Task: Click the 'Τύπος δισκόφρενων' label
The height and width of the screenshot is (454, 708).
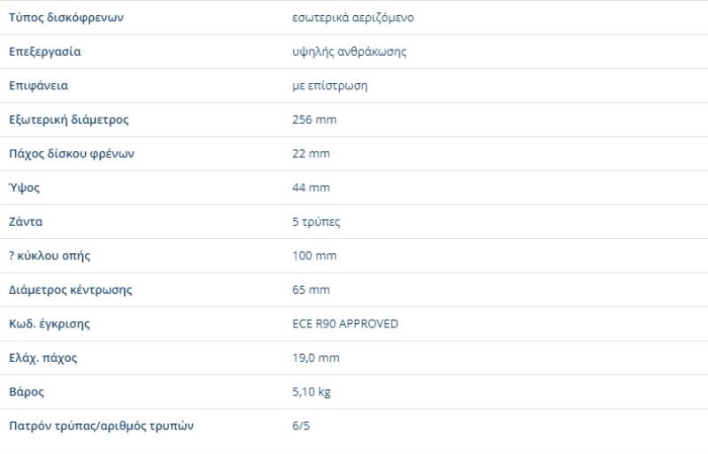Action: point(65,18)
